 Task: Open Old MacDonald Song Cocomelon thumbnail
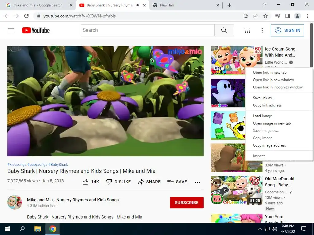(x=236, y=190)
